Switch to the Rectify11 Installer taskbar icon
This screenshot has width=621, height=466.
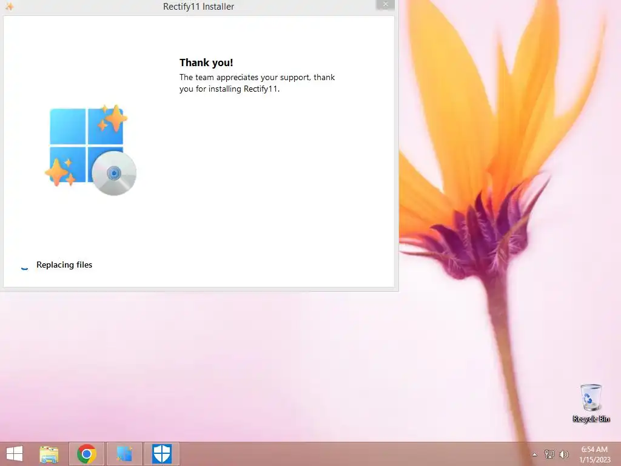click(124, 454)
